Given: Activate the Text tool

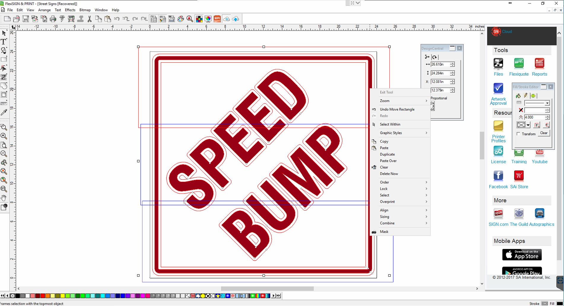Looking at the screenshot, I should point(4,42).
